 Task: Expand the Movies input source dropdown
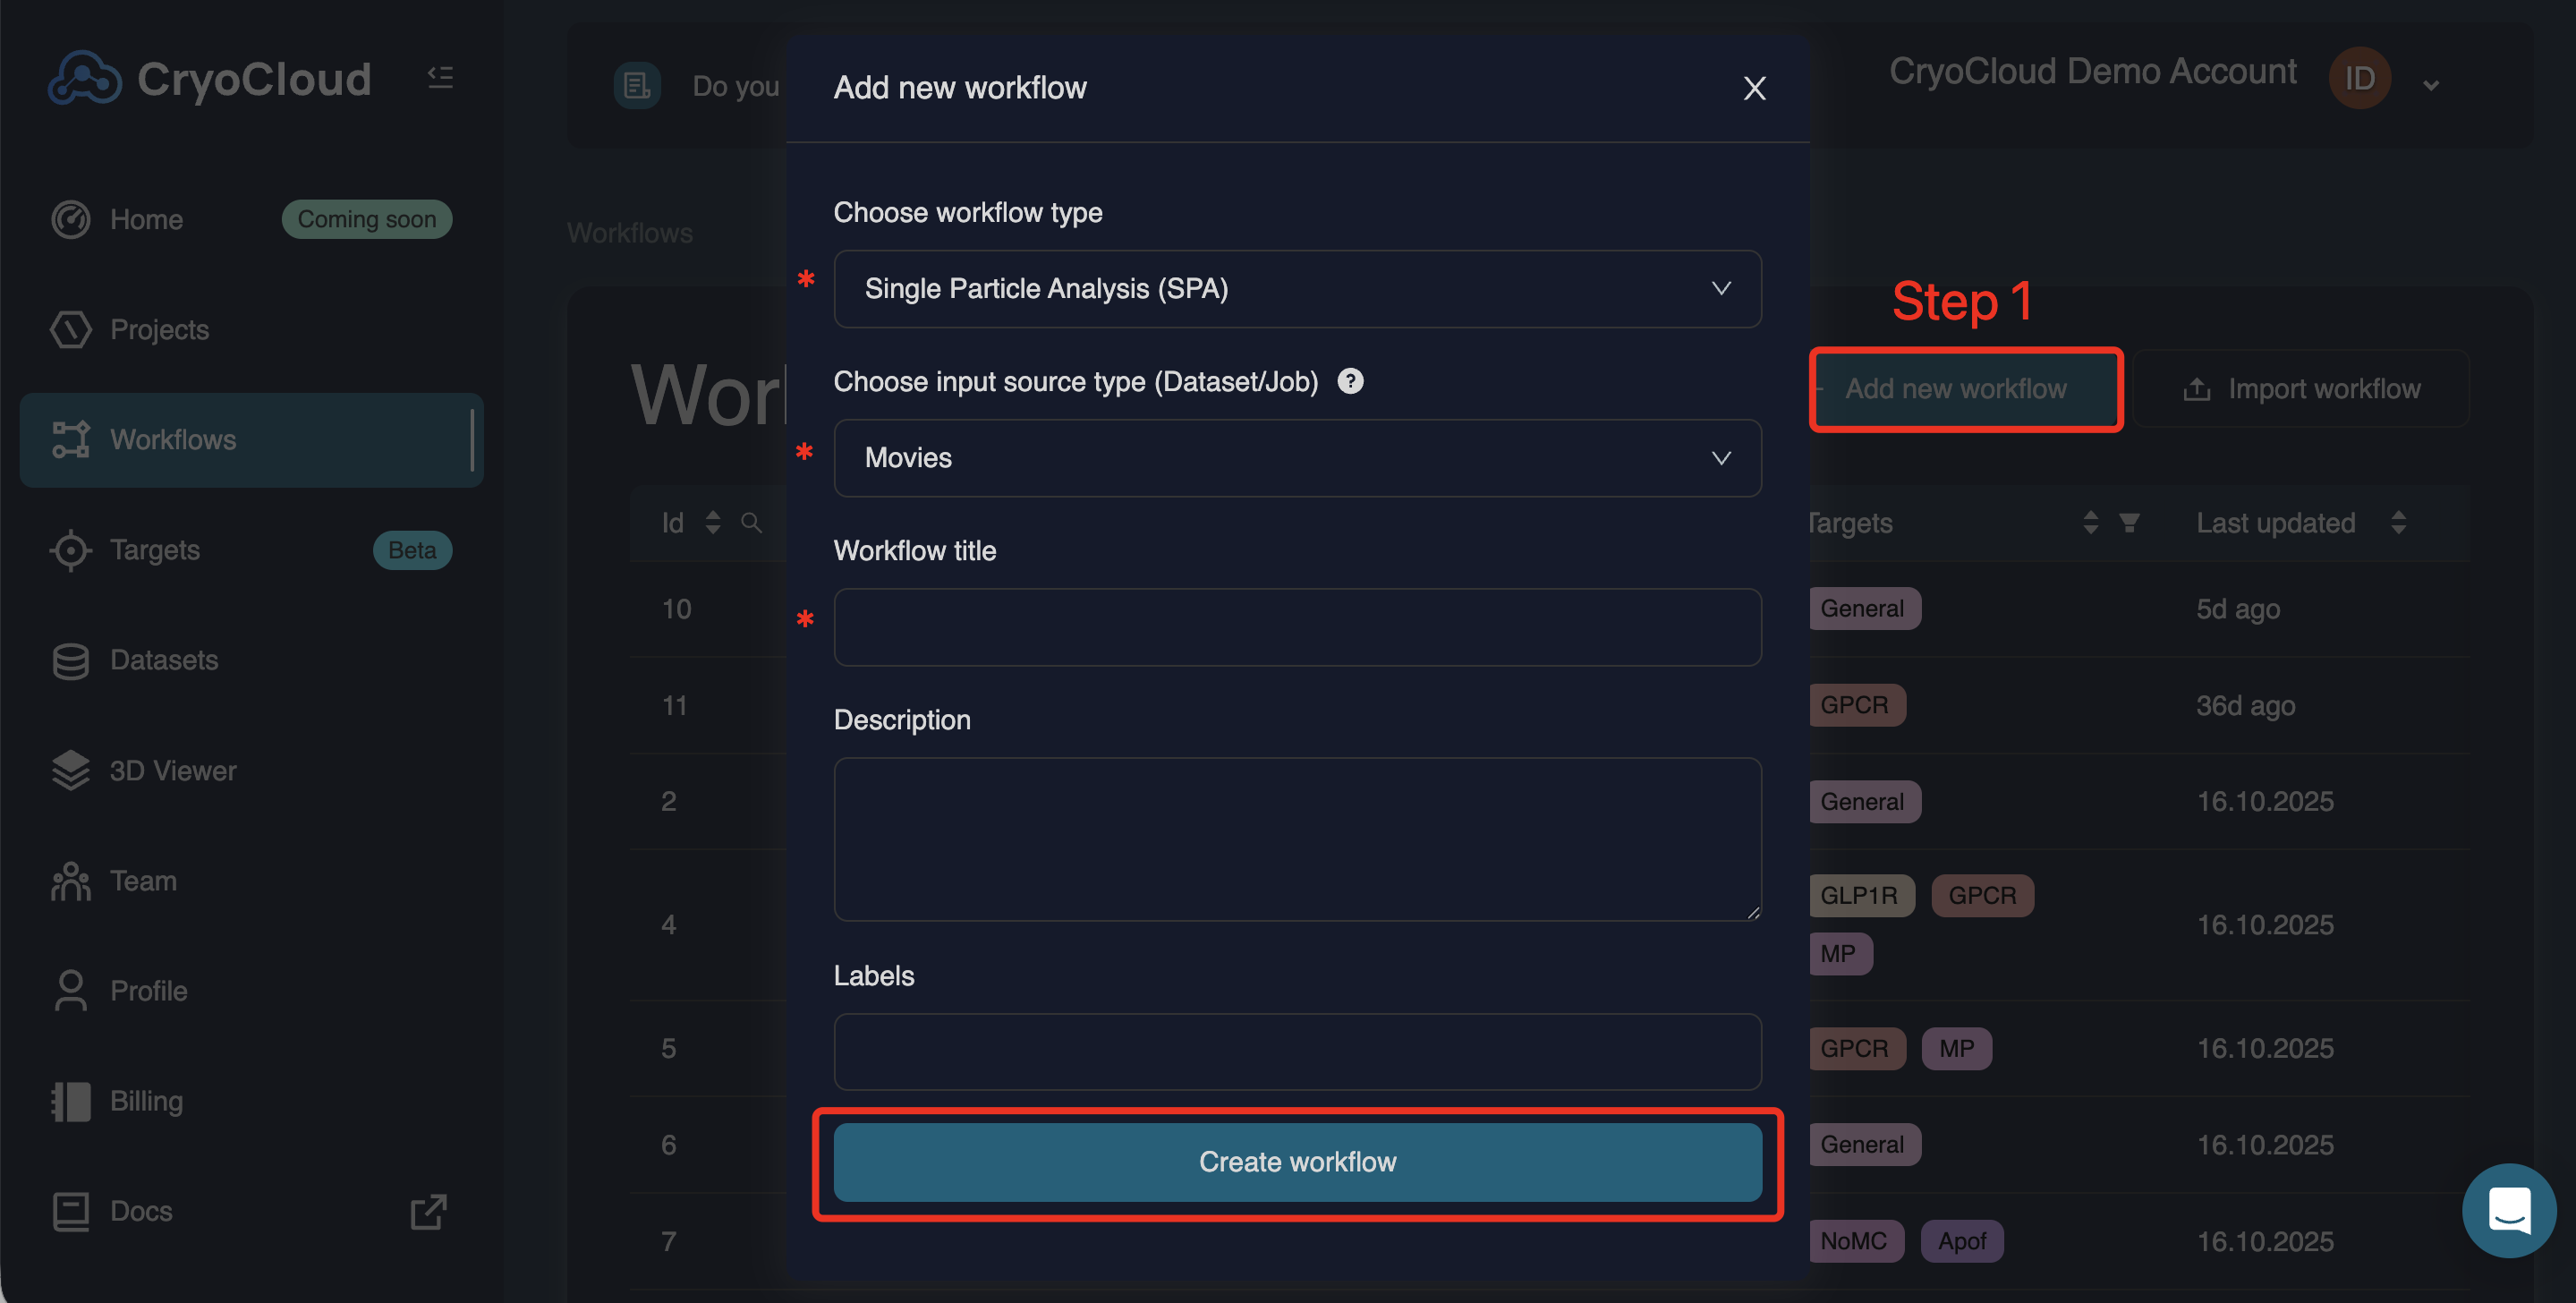click(1297, 458)
